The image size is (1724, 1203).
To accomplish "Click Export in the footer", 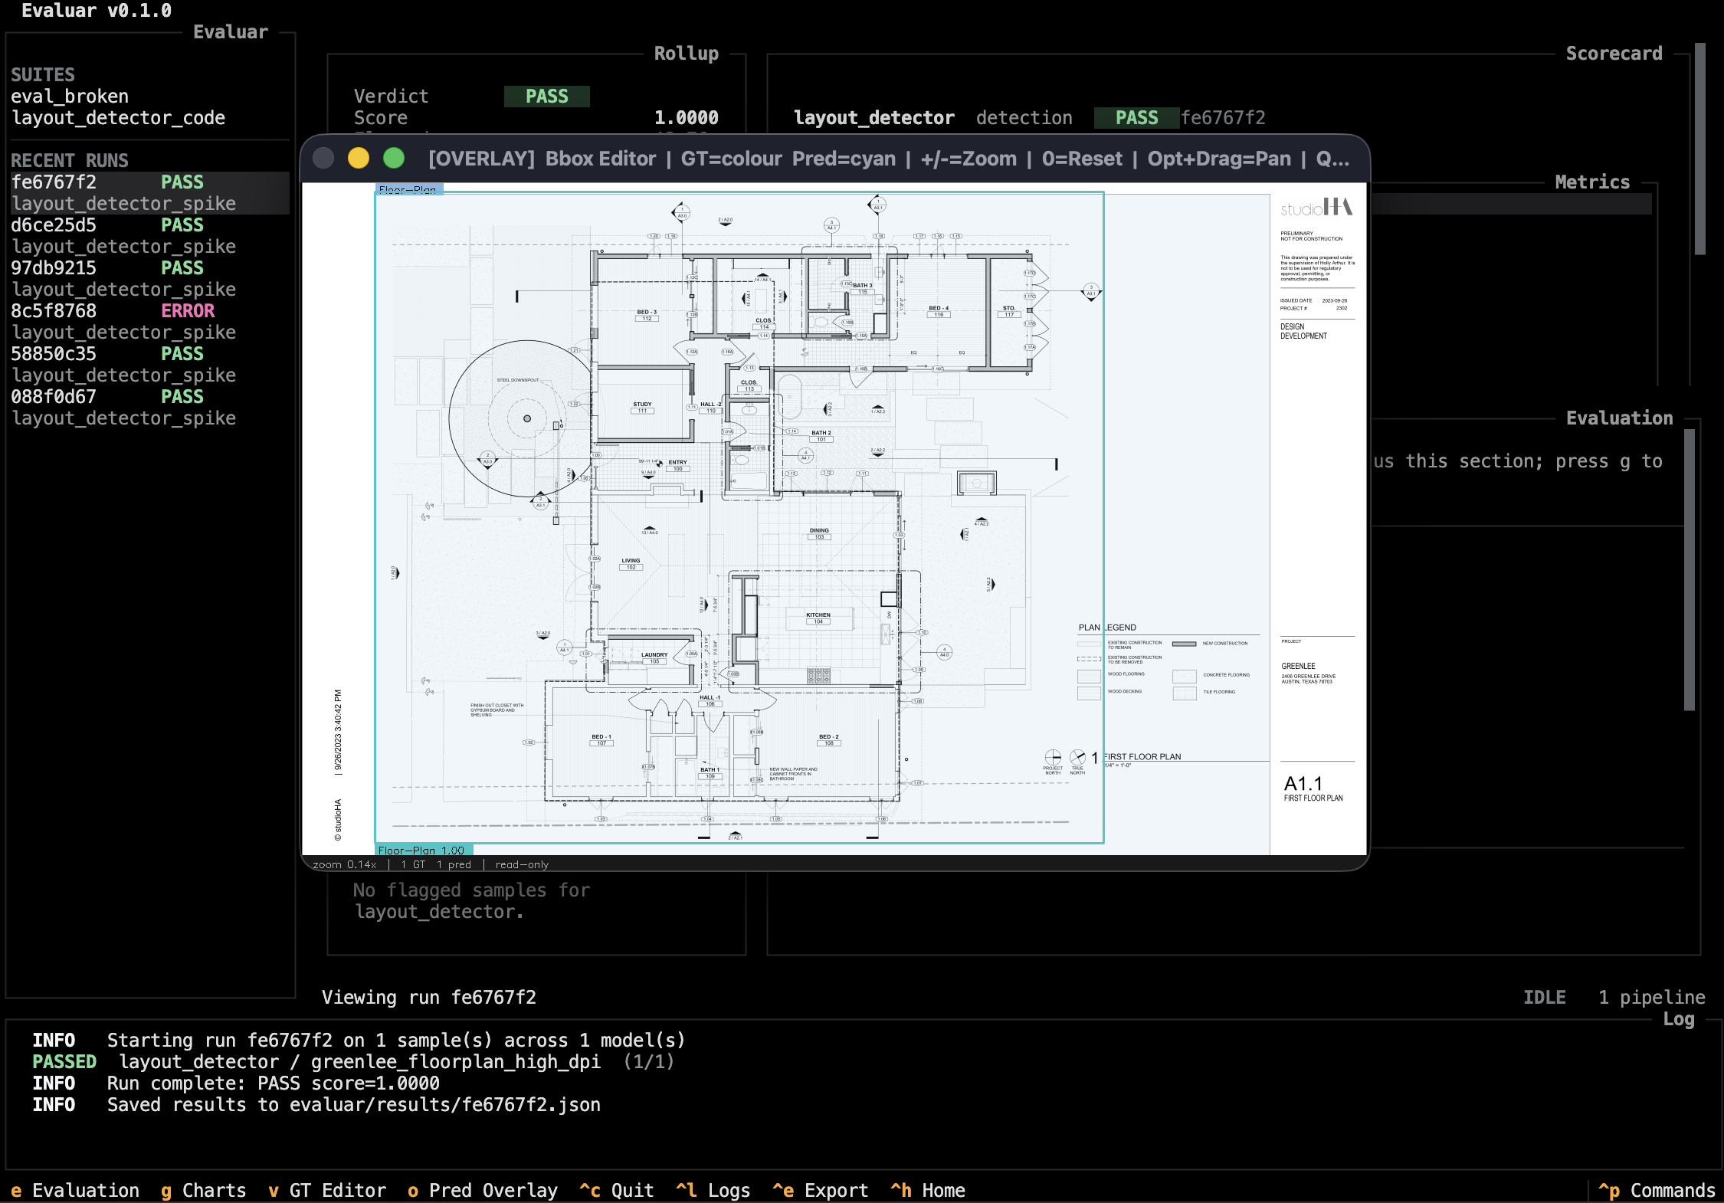I will point(821,1190).
